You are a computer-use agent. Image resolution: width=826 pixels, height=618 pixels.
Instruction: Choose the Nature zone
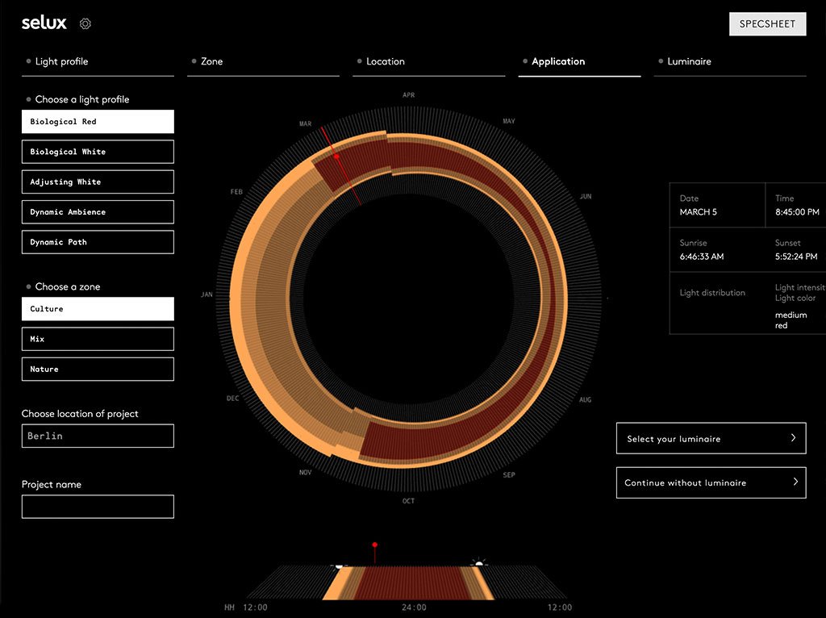[x=97, y=369]
